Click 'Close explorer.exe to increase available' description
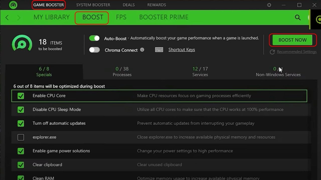 [206, 137]
